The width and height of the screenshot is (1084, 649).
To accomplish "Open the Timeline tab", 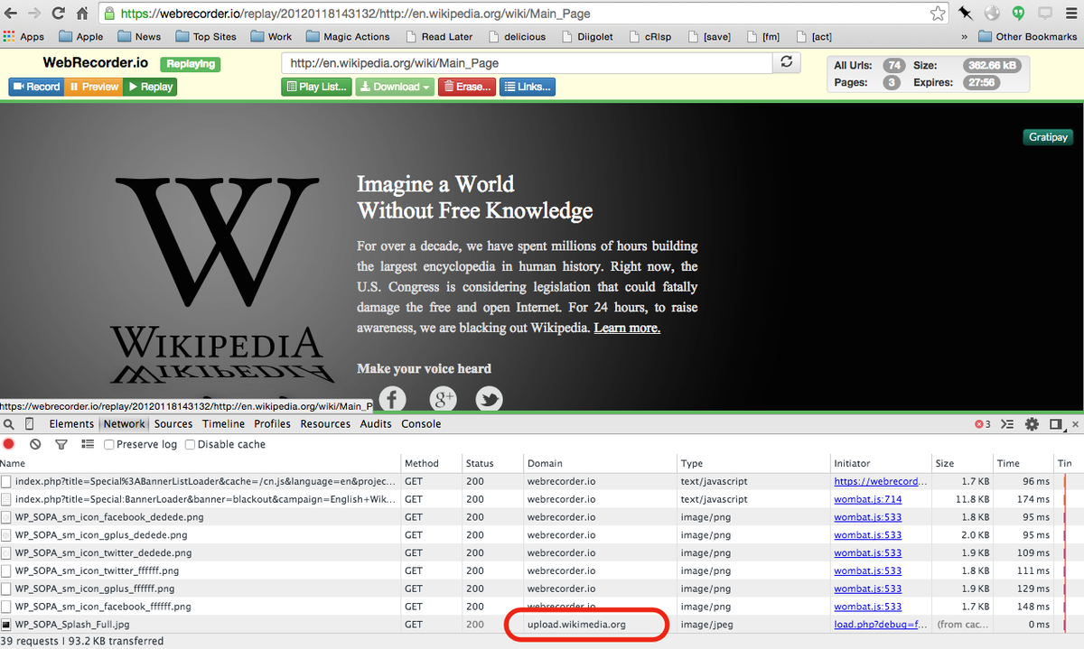I will coord(223,424).
